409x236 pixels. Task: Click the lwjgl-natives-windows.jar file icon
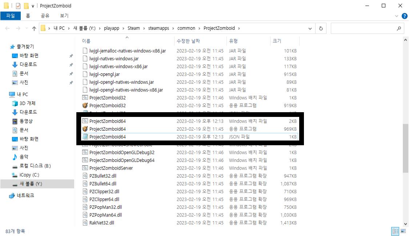[85, 58]
